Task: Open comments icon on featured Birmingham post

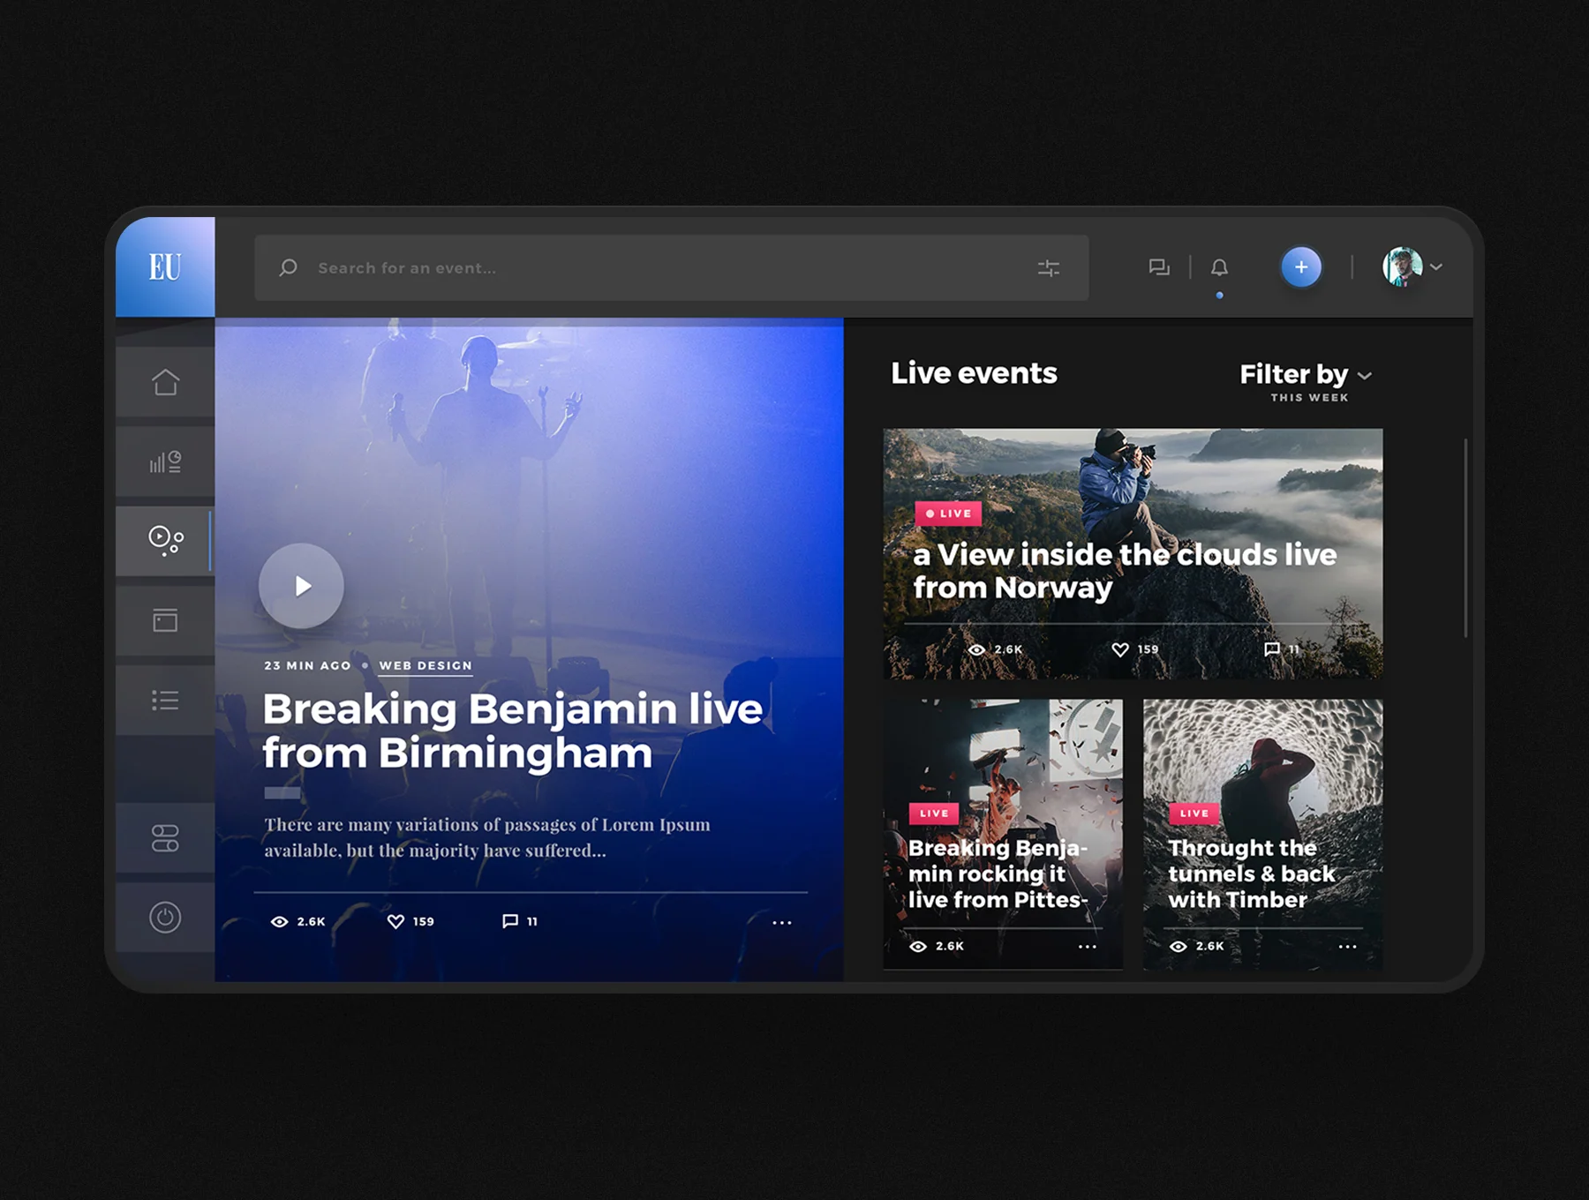Action: (510, 921)
